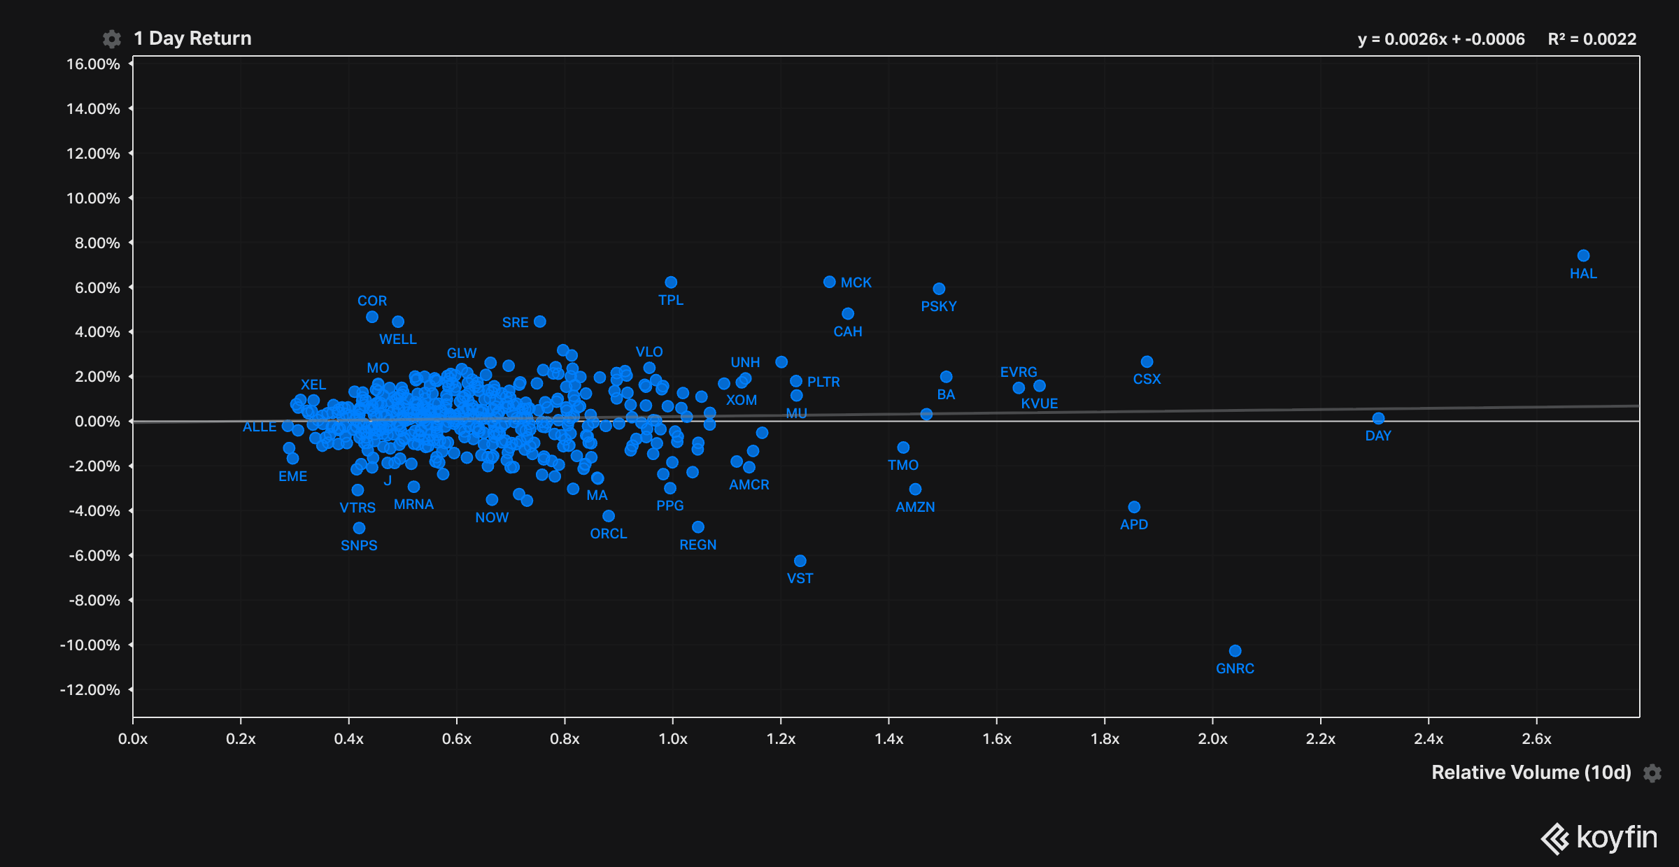Image resolution: width=1679 pixels, height=867 pixels.
Task: Open the X-axis settings gear icon
Action: [1652, 773]
